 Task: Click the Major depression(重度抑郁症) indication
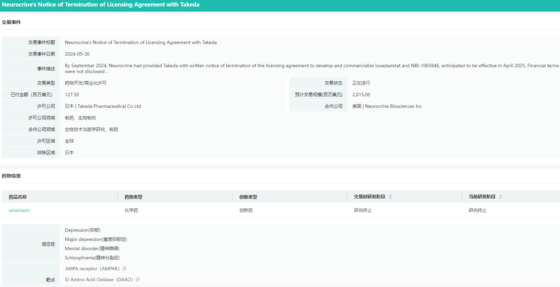[x=96, y=240]
